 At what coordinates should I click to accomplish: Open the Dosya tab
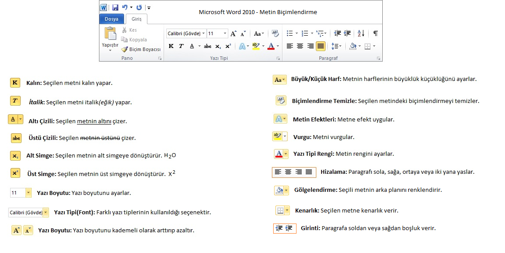pyautogui.click(x=111, y=19)
